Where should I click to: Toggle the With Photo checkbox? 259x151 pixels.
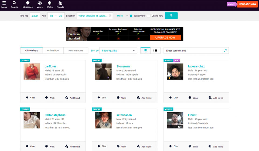(x=131, y=16)
